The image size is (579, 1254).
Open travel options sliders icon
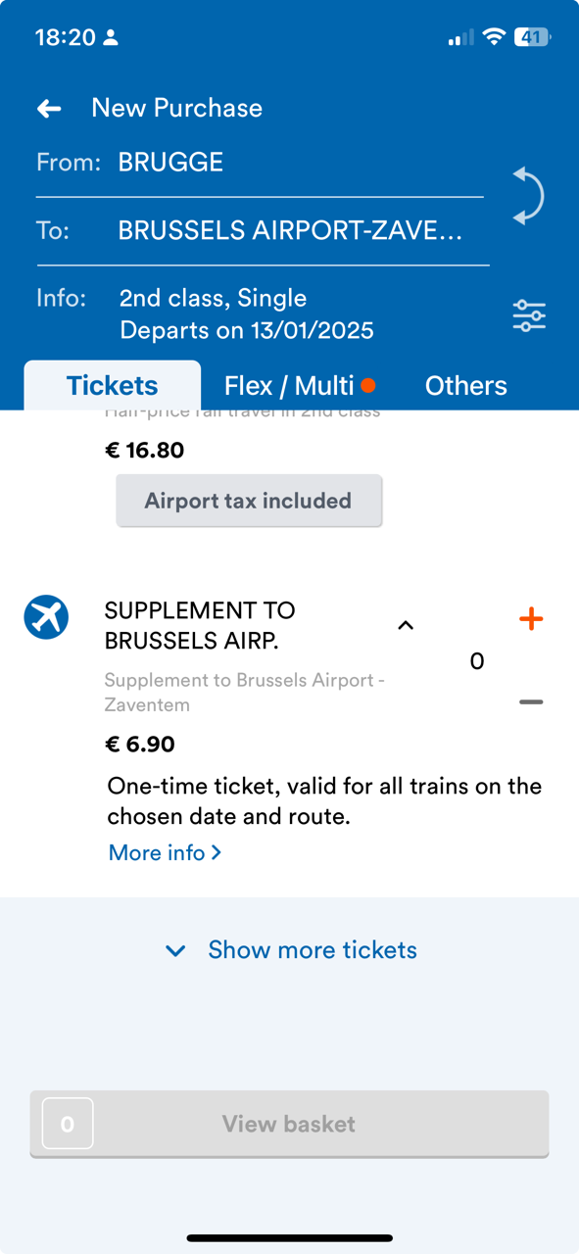(x=529, y=315)
